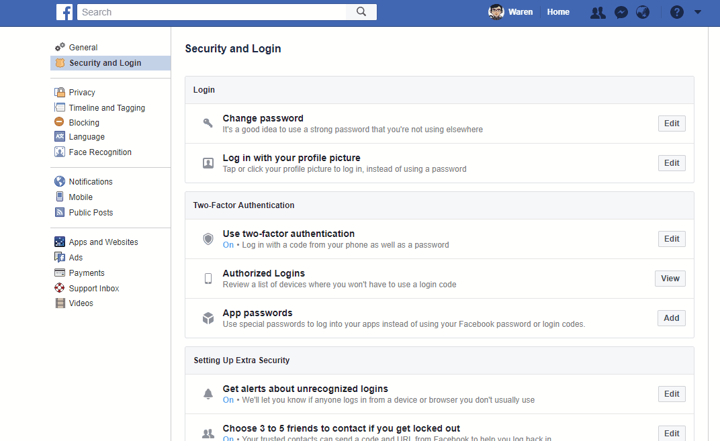
Task: Click the bell icon for unrecognized logins
Action: tap(208, 394)
